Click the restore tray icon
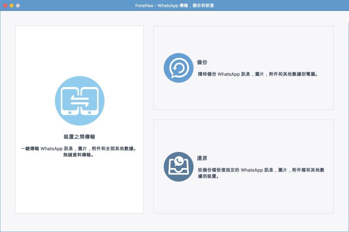Image resolution: width=349 pixels, height=232 pixels. pos(178,167)
